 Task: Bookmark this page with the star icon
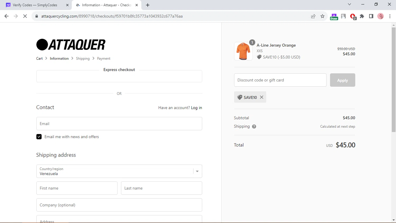pyautogui.click(x=322, y=16)
